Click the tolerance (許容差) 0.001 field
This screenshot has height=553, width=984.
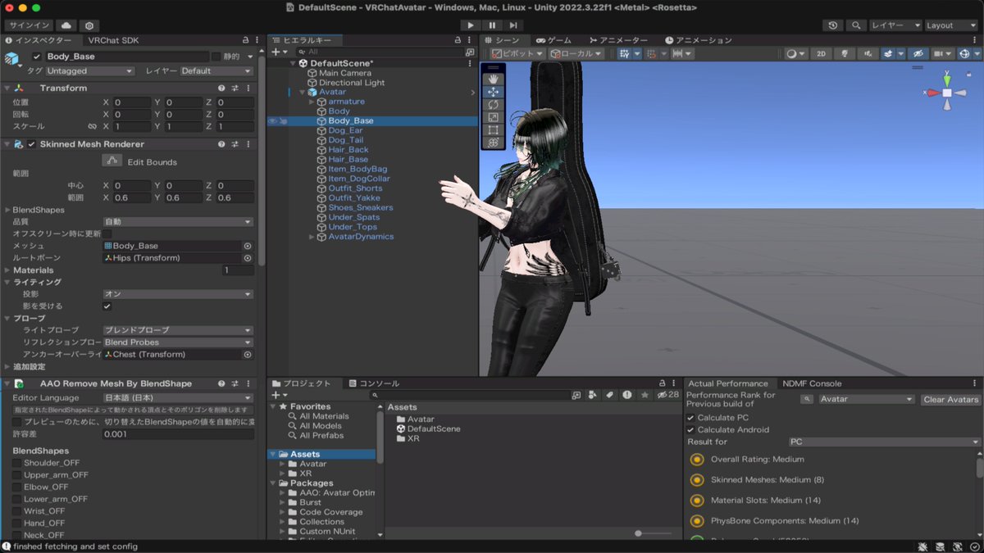178,433
